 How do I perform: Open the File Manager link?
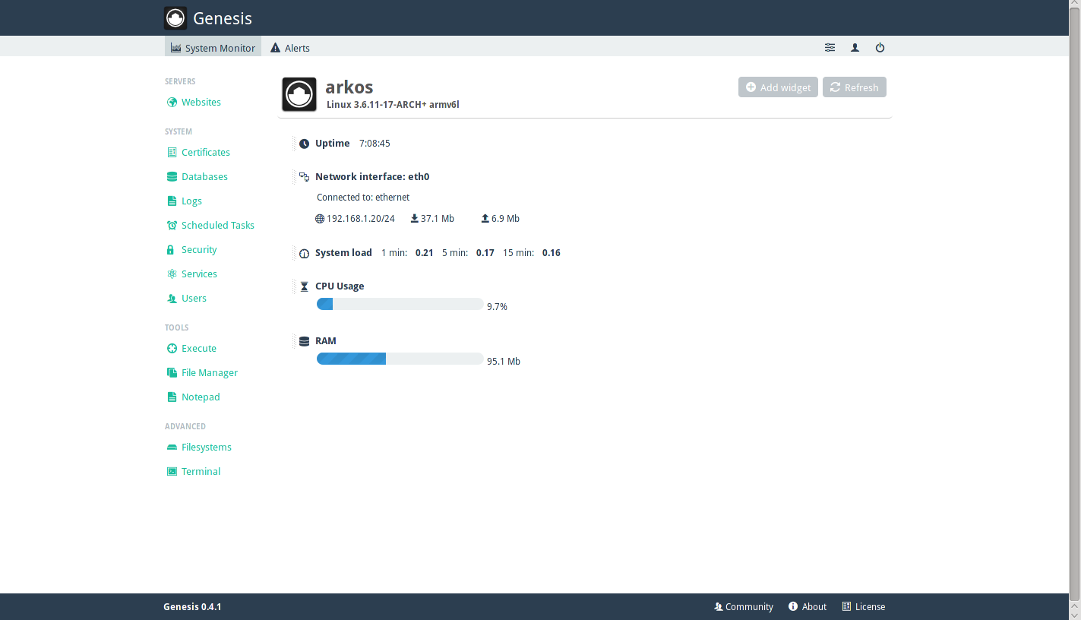(x=209, y=373)
